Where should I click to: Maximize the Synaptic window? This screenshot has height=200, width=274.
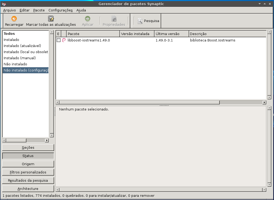(265, 4)
